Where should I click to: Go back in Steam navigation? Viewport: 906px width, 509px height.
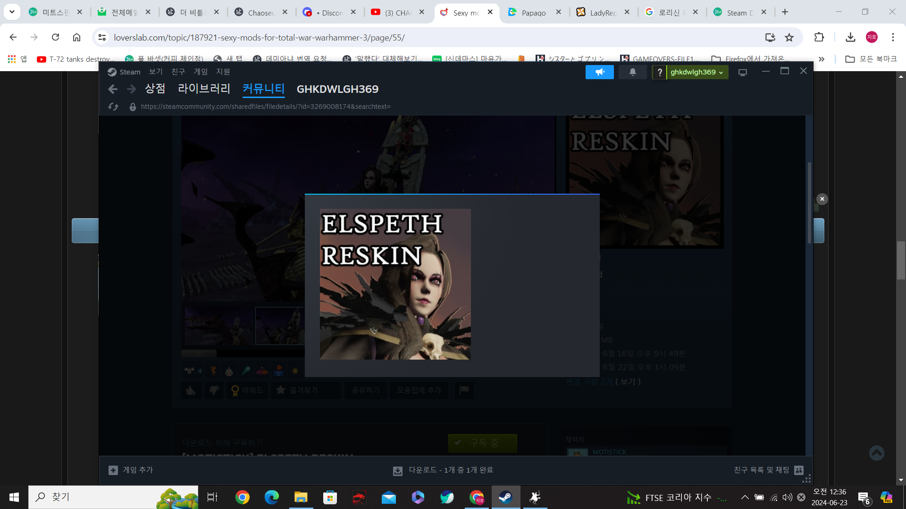[112, 89]
